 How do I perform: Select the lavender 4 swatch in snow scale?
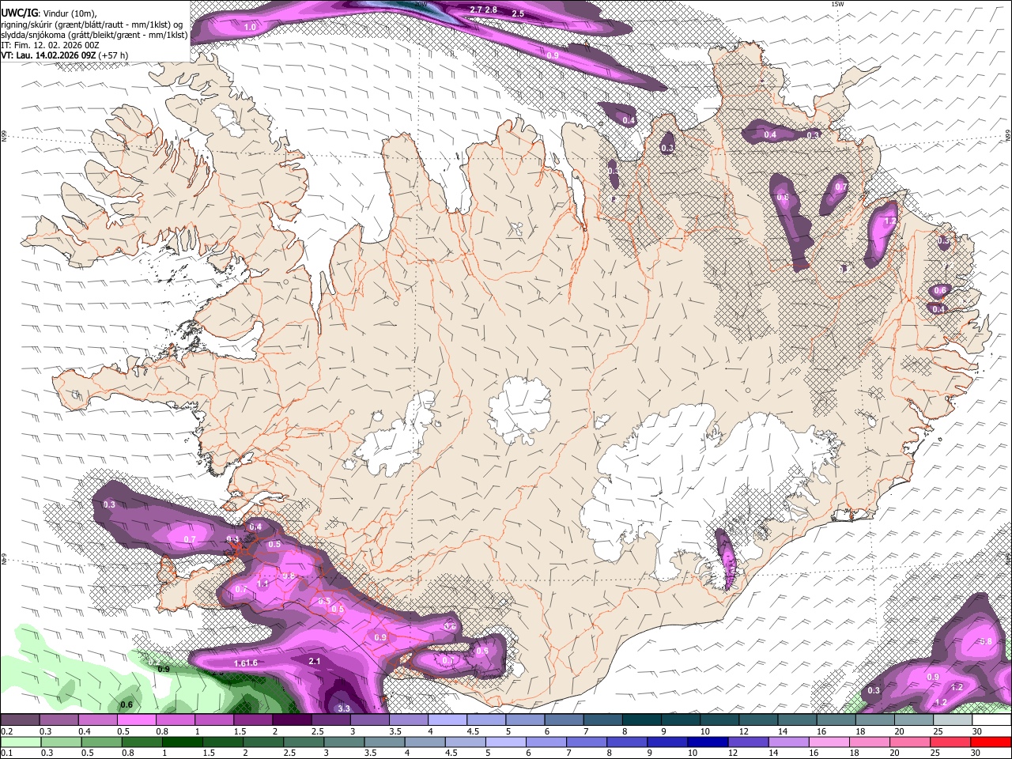[x=447, y=720]
